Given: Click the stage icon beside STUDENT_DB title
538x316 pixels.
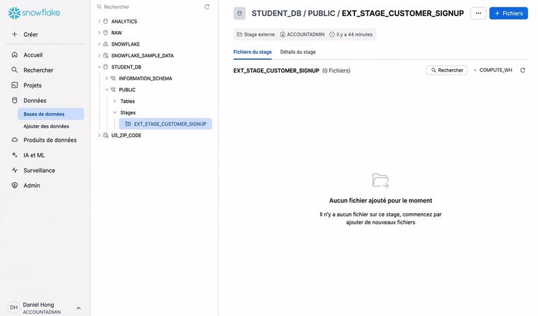Looking at the screenshot, I should click(239, 13).
